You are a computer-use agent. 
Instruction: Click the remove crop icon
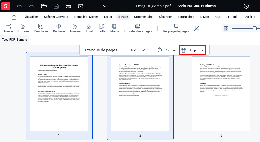point(197,28)
